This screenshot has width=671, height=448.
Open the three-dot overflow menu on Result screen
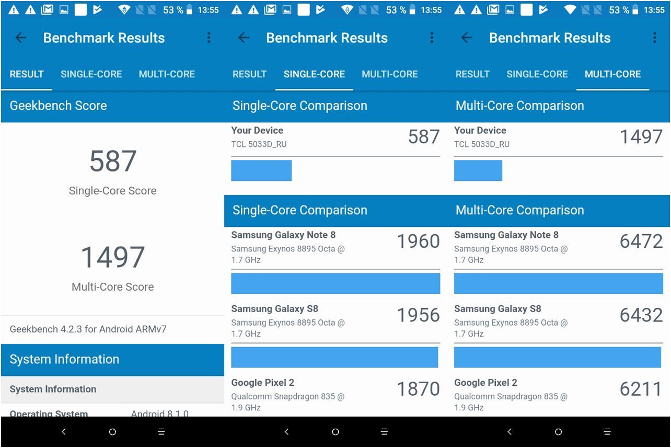point(209,38)
